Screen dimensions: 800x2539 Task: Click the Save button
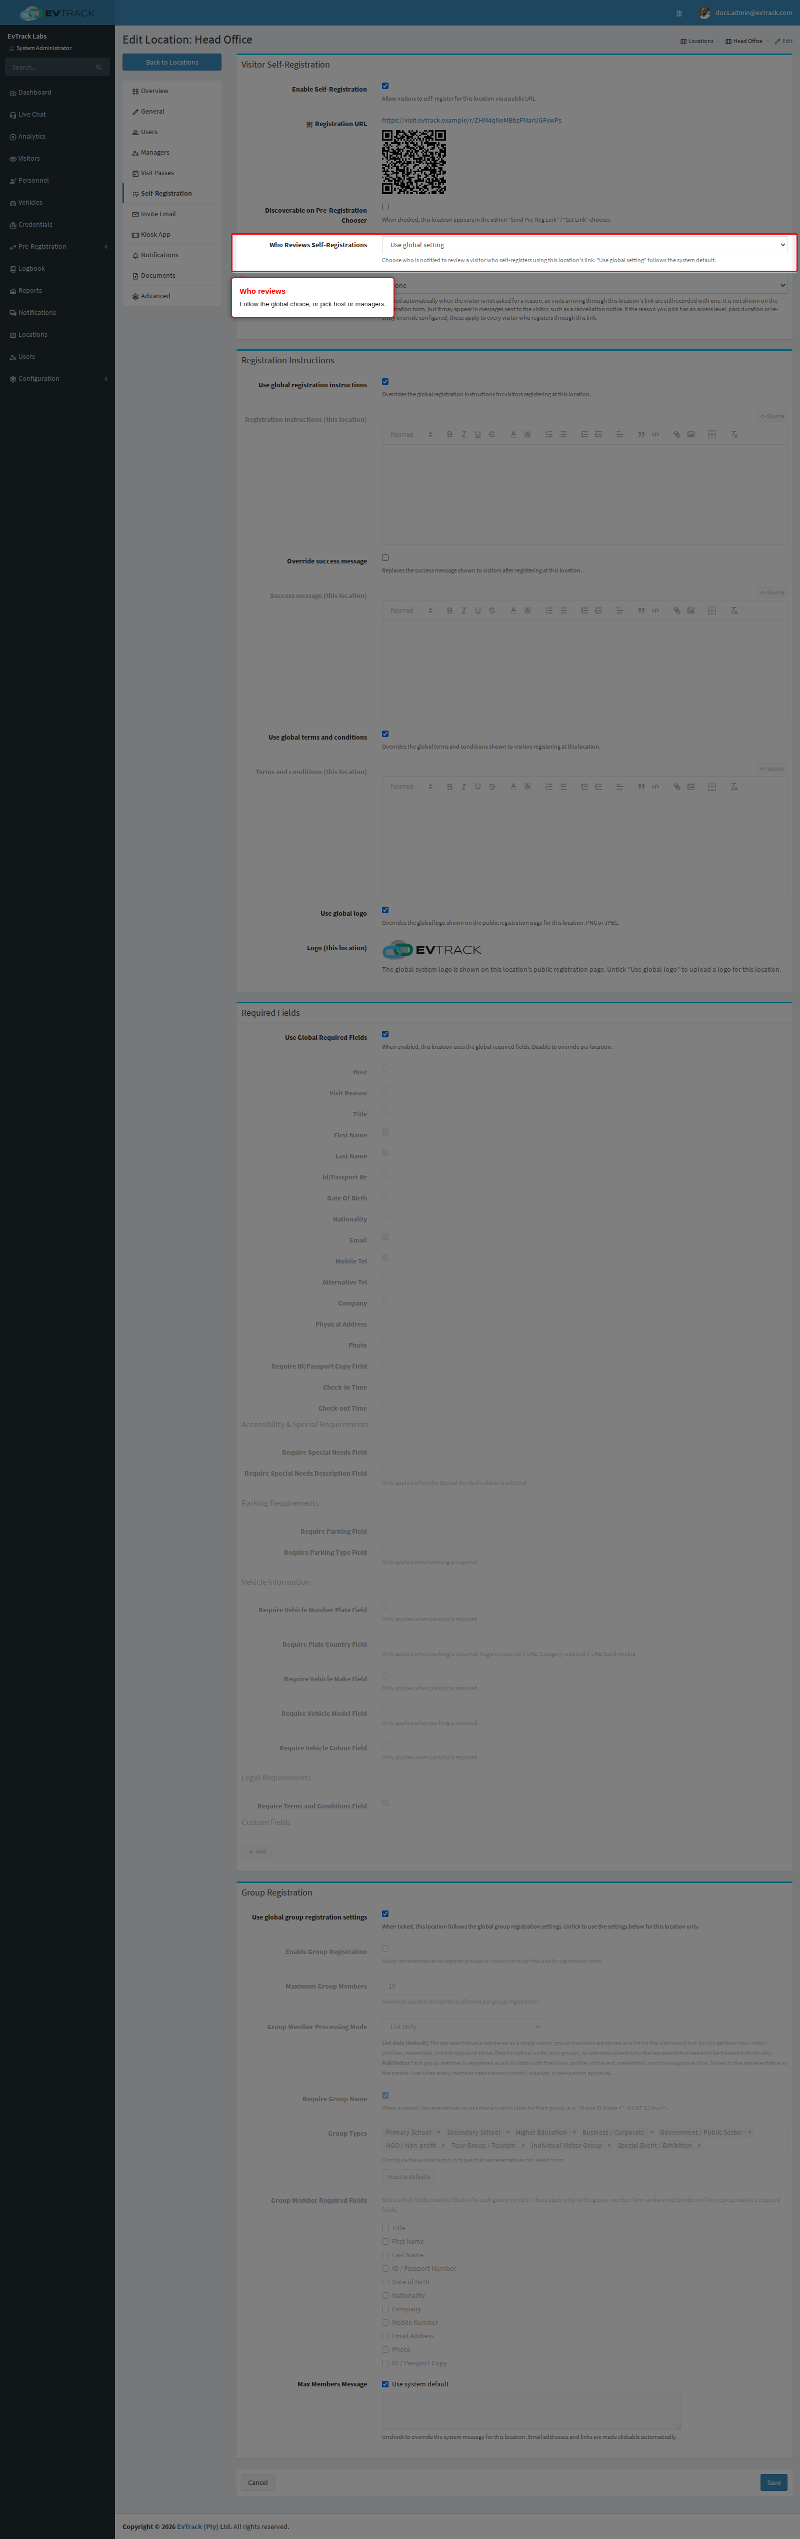774,2482
